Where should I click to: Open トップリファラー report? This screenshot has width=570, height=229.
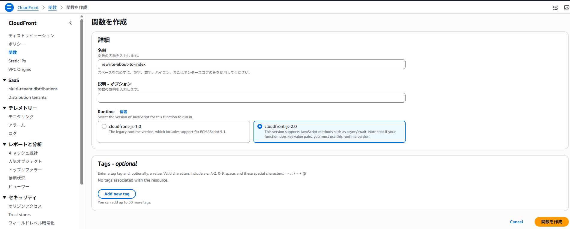pos(25,170)
